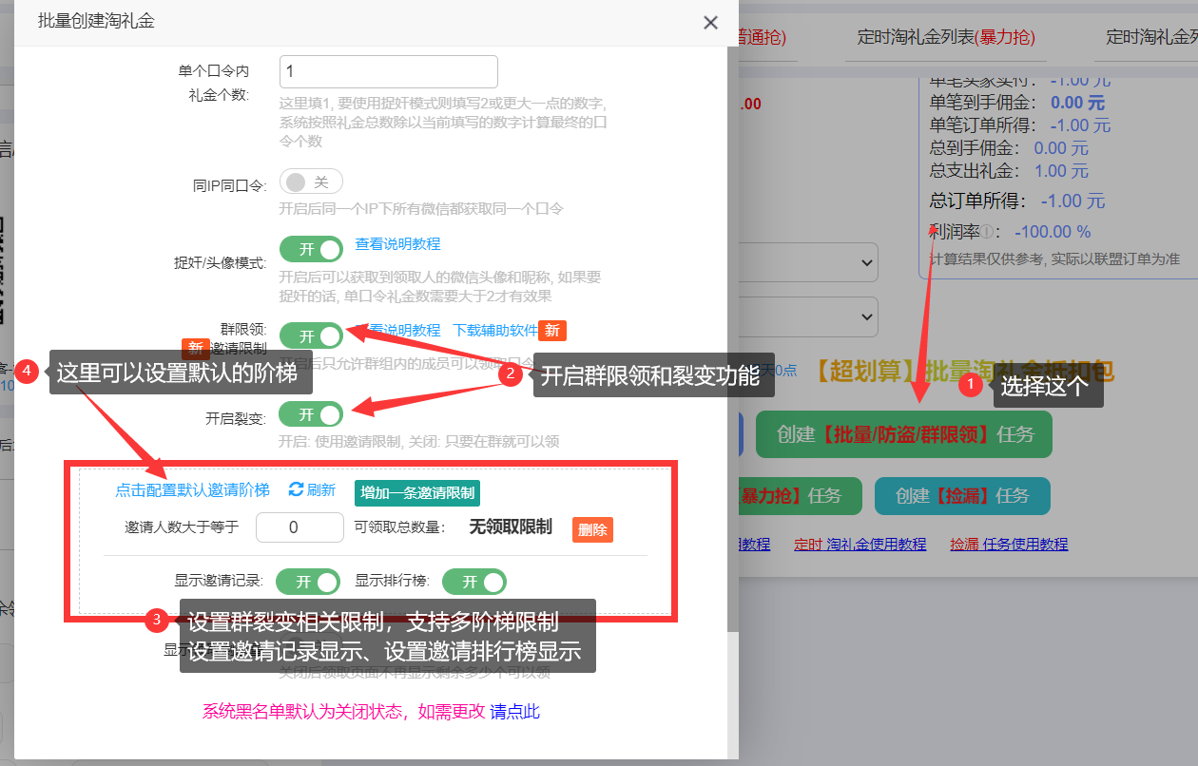Open 查看说明教程 link beside 捉奸/头像模式

(397, 244)
